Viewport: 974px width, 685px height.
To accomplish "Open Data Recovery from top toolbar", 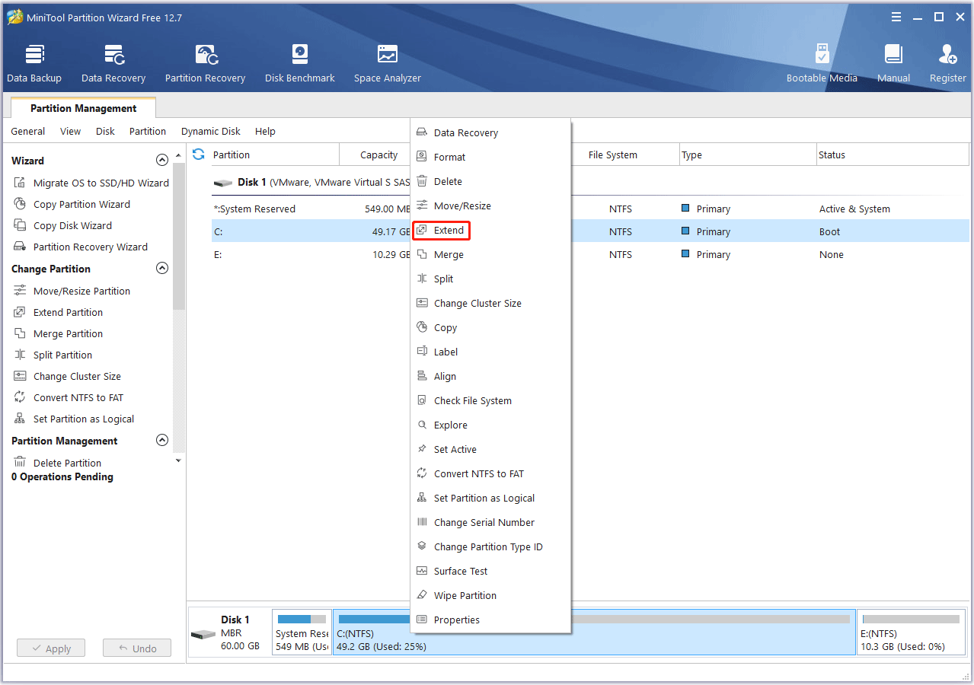I will (113, 63).
